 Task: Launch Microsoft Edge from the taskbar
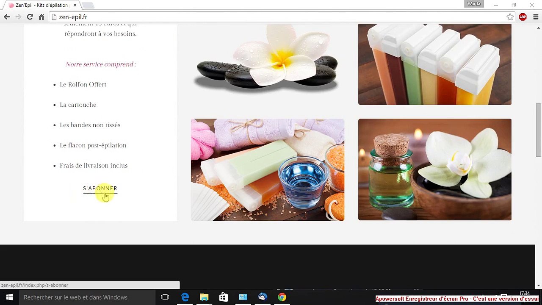(185, 297)
